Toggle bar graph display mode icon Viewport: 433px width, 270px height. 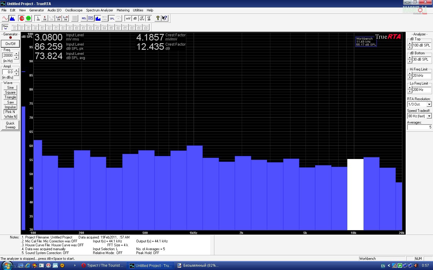98,18
